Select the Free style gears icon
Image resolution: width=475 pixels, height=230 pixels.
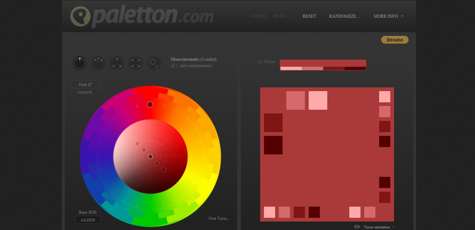154,63
